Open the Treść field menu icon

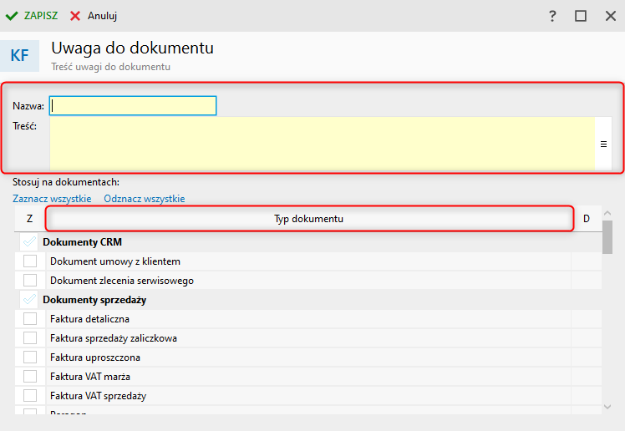pyautogui.click(x=603, y=144)
